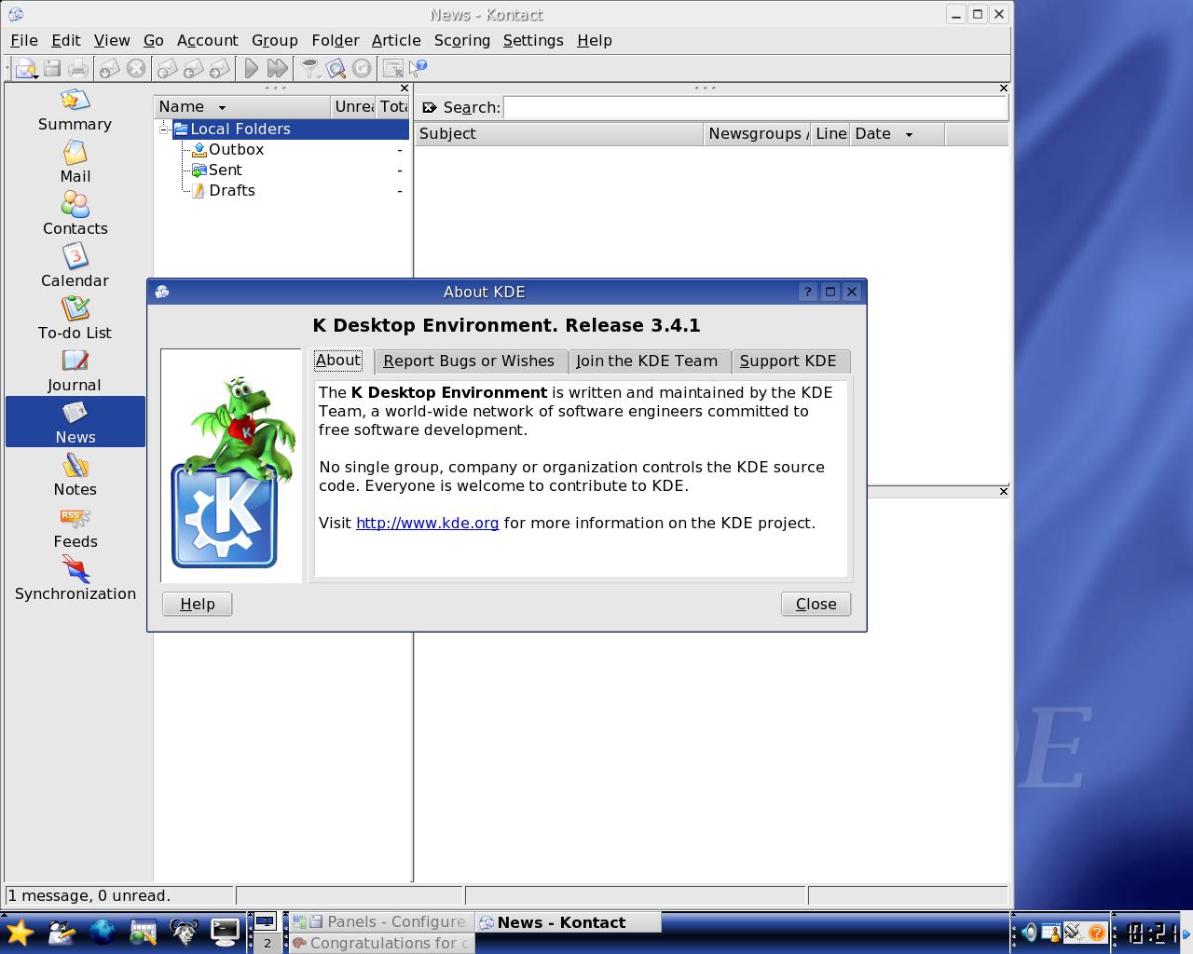The width and height of the screenshot is (1193, 954).
Task: Click the Filter funnel toolbar icon
Action: tap(309, 68)
